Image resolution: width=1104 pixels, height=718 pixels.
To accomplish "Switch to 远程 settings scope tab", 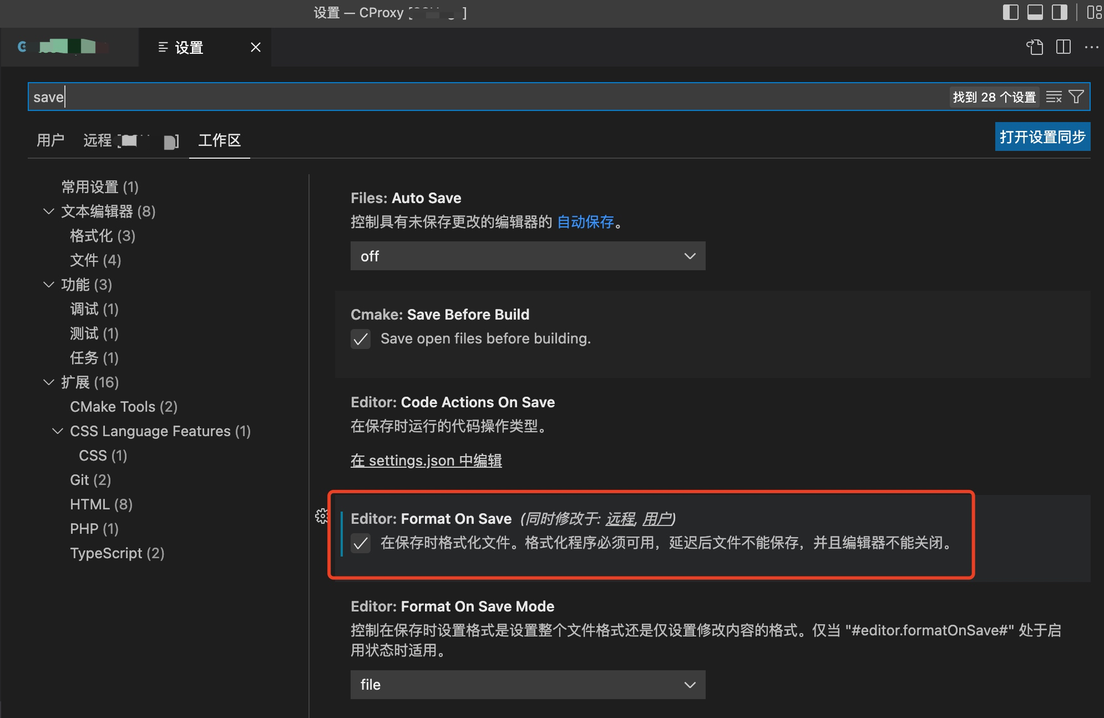I will (131, 140).
